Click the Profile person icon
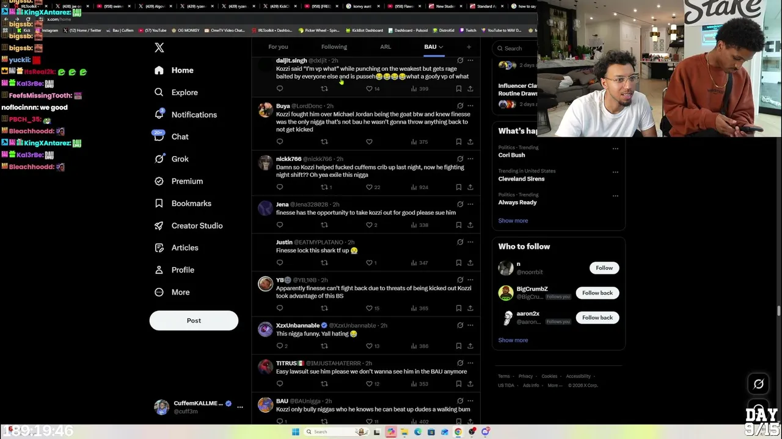Viewport: 782px width, 439px height. pyautogui.click(x=159, y=269)
